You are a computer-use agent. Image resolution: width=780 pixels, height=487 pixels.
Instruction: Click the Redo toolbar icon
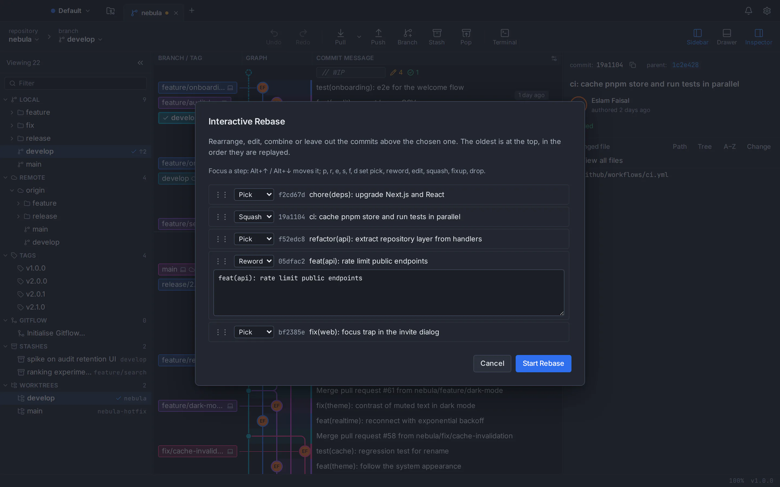303,37
